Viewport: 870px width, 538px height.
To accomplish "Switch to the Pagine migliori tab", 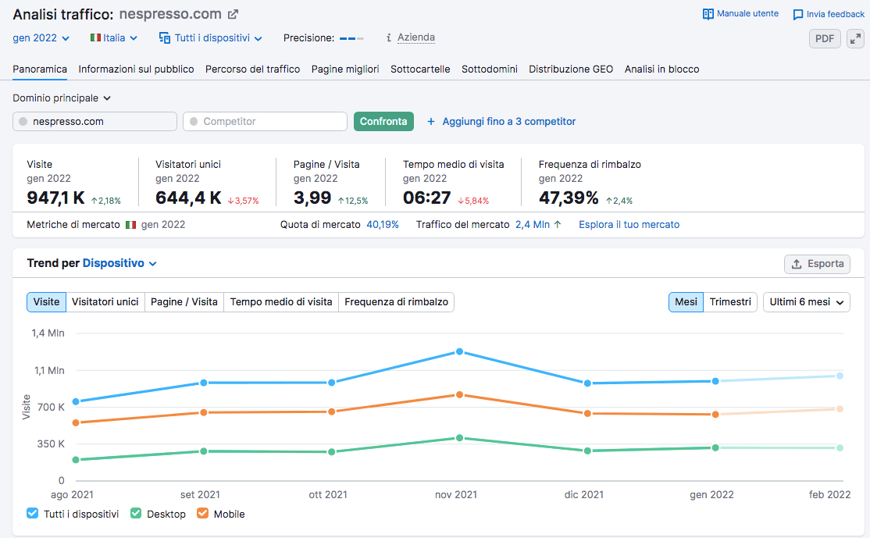I will (x=345, y=69).
